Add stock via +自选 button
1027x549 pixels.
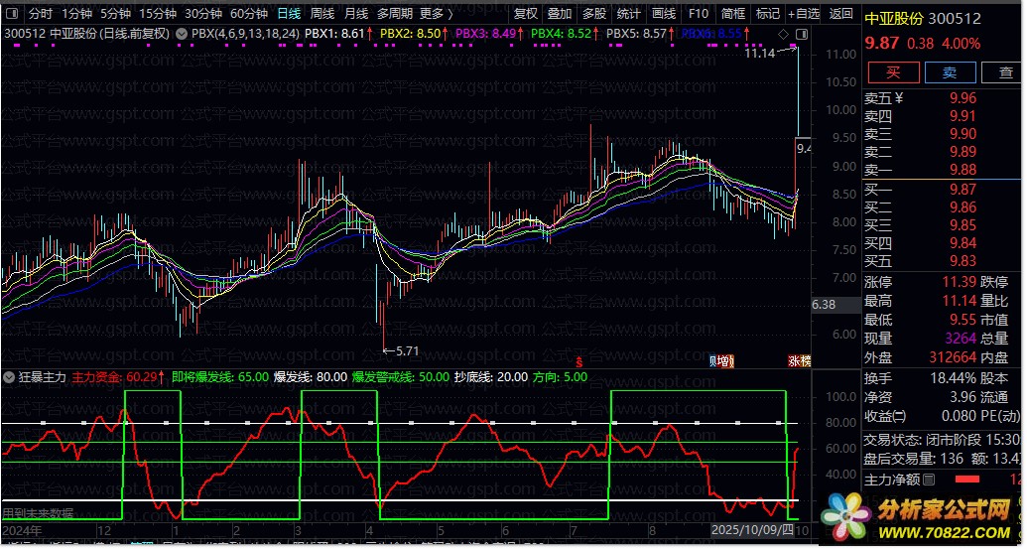point(803,14)
